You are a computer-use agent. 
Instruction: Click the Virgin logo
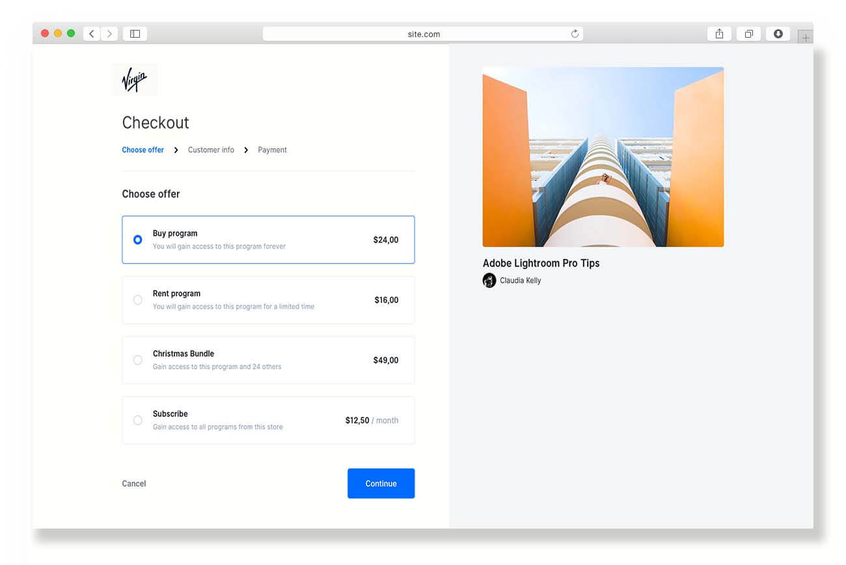click(135, 80)
